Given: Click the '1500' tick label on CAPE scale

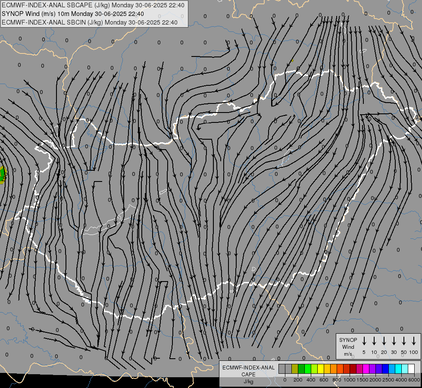Looking at the screenshot, I should pos(363,380).
